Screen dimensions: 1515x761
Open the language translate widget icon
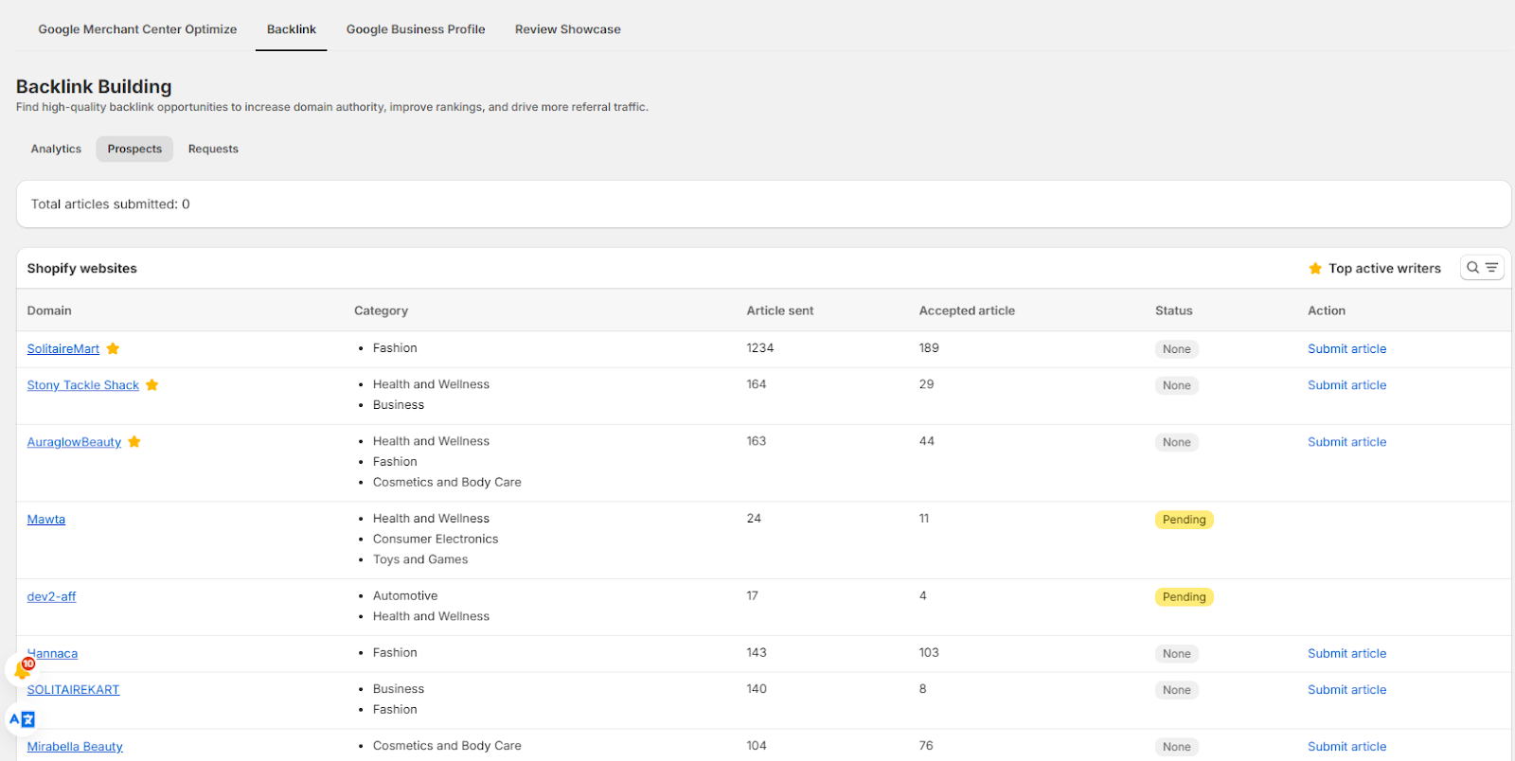pyautogui.click(x=22, y=719)
